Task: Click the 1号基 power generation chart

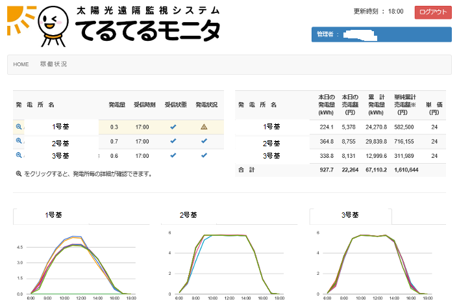Action: 76,265
